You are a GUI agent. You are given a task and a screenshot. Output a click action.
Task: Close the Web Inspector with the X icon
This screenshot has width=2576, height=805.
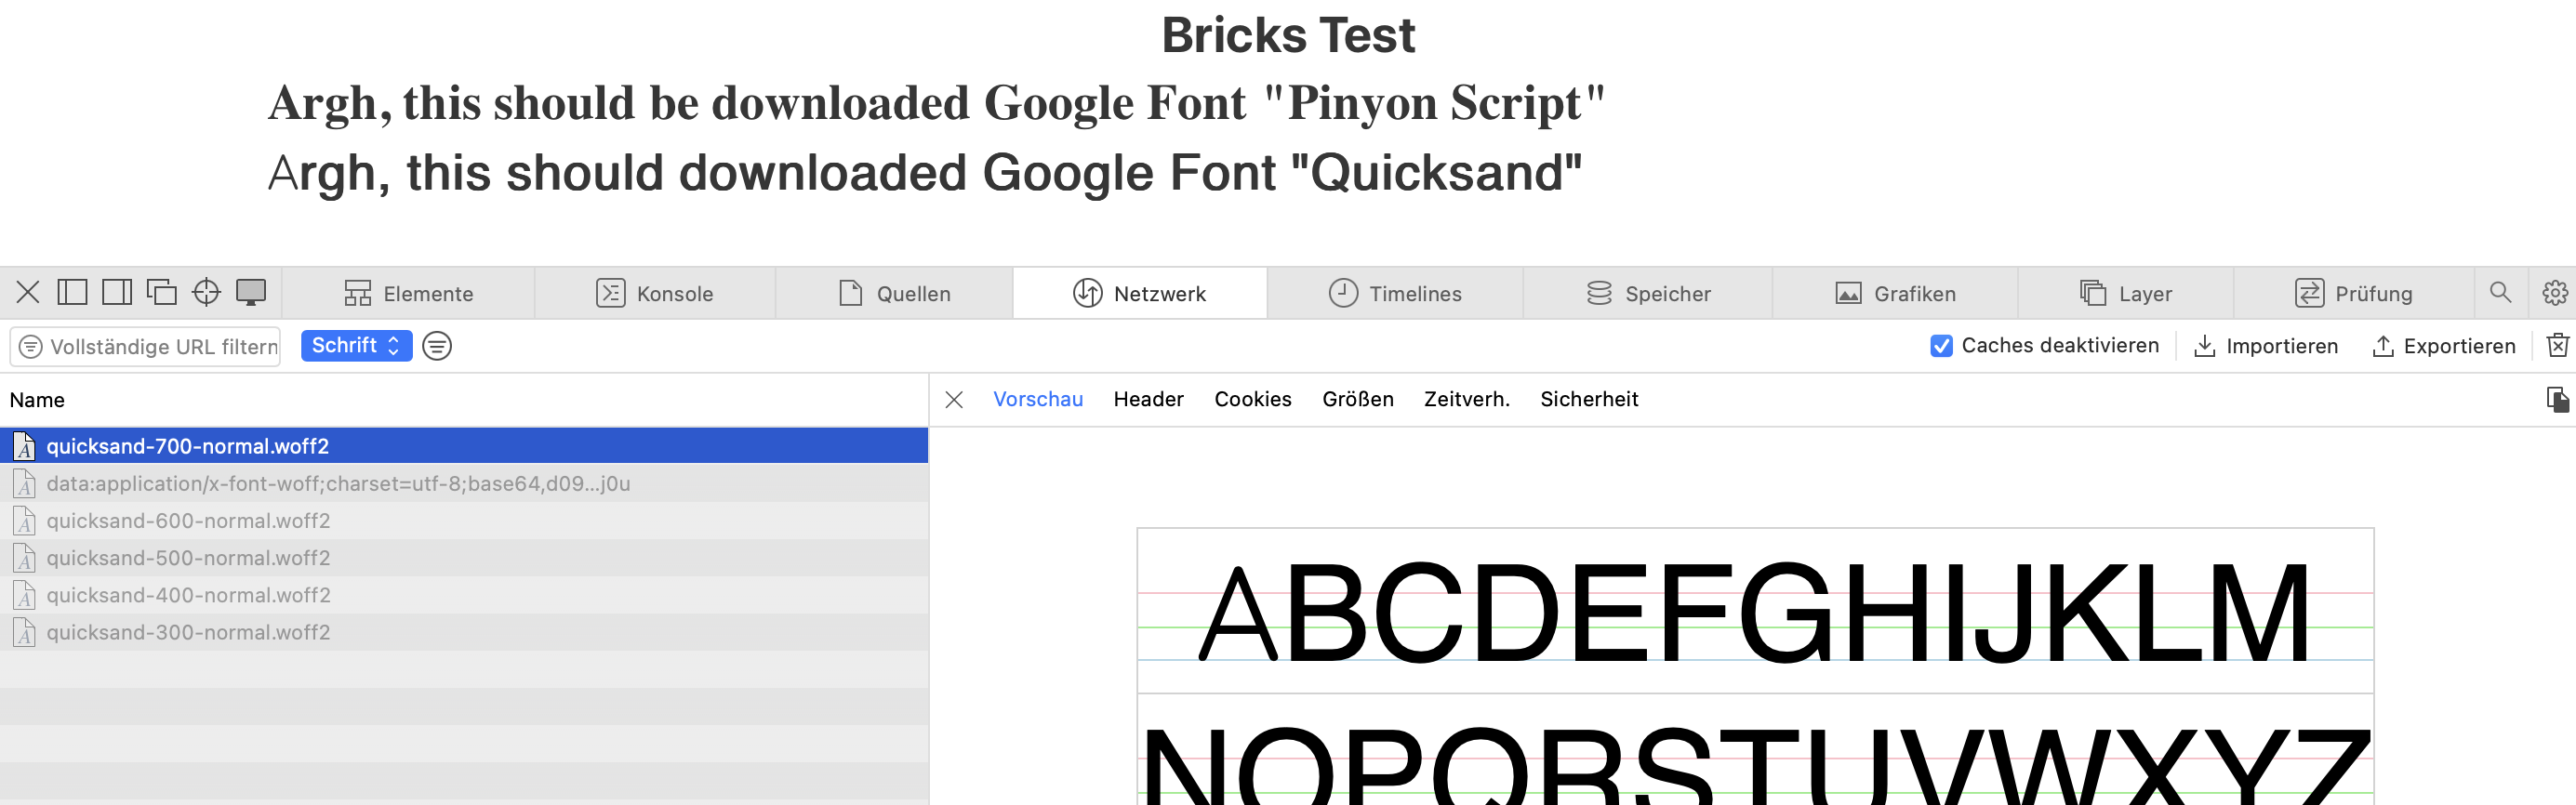(28, 293)
